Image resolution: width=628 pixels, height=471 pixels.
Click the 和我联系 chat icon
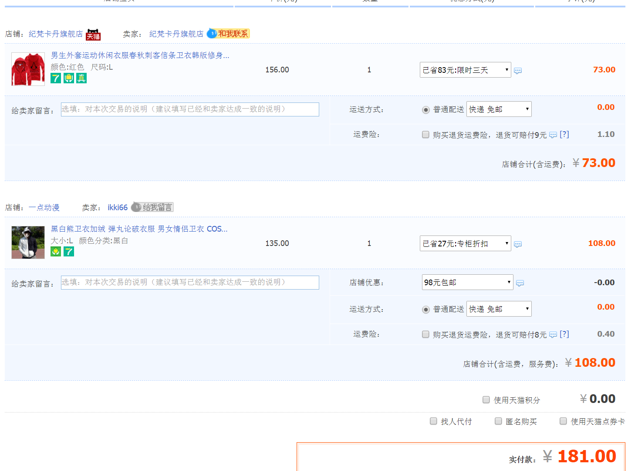(x=228, y=34)
